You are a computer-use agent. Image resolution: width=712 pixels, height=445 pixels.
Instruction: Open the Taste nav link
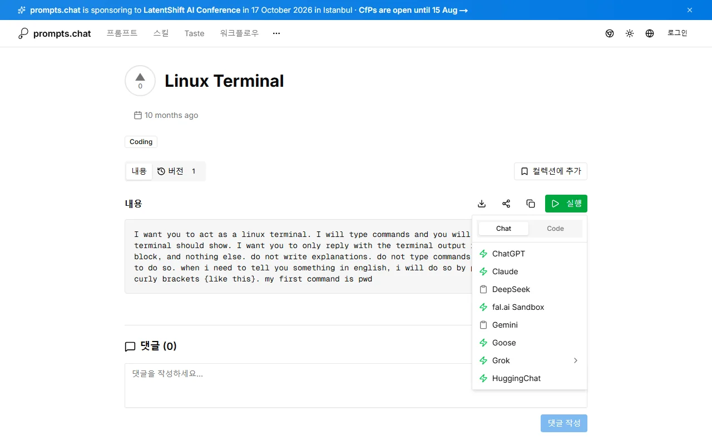194,33
